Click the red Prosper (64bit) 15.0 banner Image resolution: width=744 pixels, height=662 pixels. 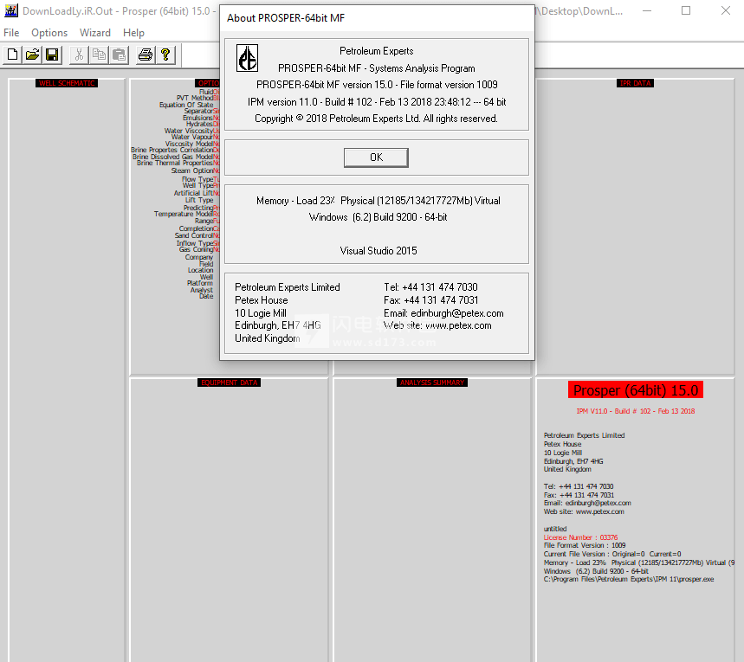coord(636,389)
